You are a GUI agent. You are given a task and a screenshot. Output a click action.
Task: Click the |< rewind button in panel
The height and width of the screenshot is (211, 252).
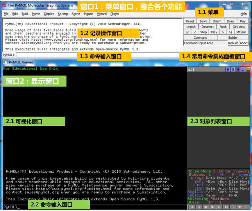(x=187, y=32)
